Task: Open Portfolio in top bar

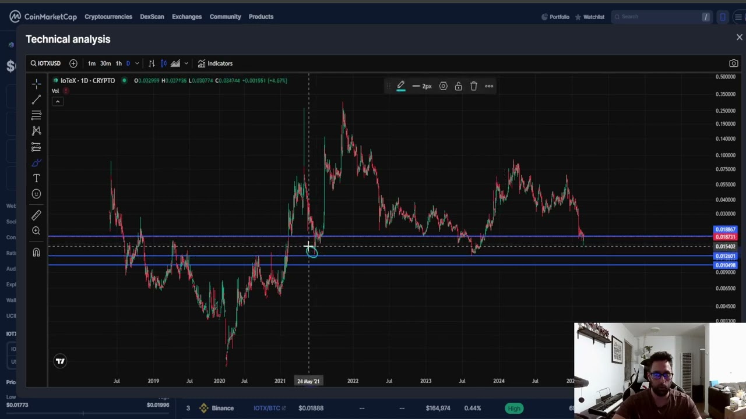Action: pyautogui.click(x=555, y=17)
